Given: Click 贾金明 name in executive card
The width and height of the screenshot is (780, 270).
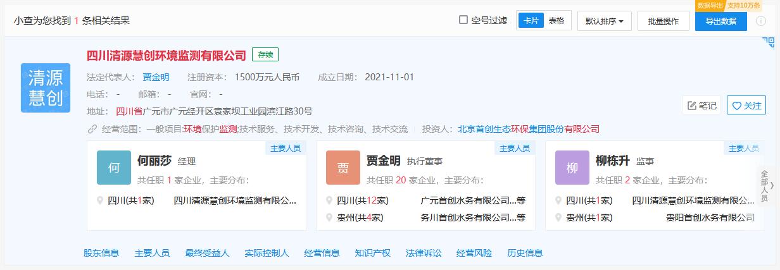Looking at the screenshot, I should [x=384, y=161].
